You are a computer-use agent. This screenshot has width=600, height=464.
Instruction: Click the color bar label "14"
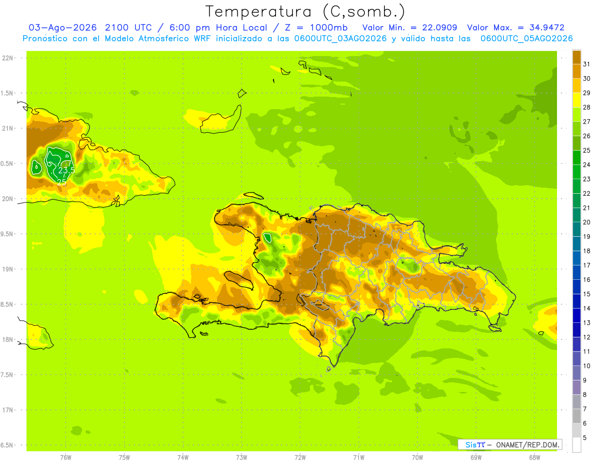pyautogui.click(x=586, y=308)
